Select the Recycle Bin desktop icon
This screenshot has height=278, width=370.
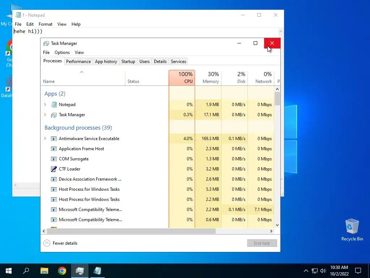point(352,230)
